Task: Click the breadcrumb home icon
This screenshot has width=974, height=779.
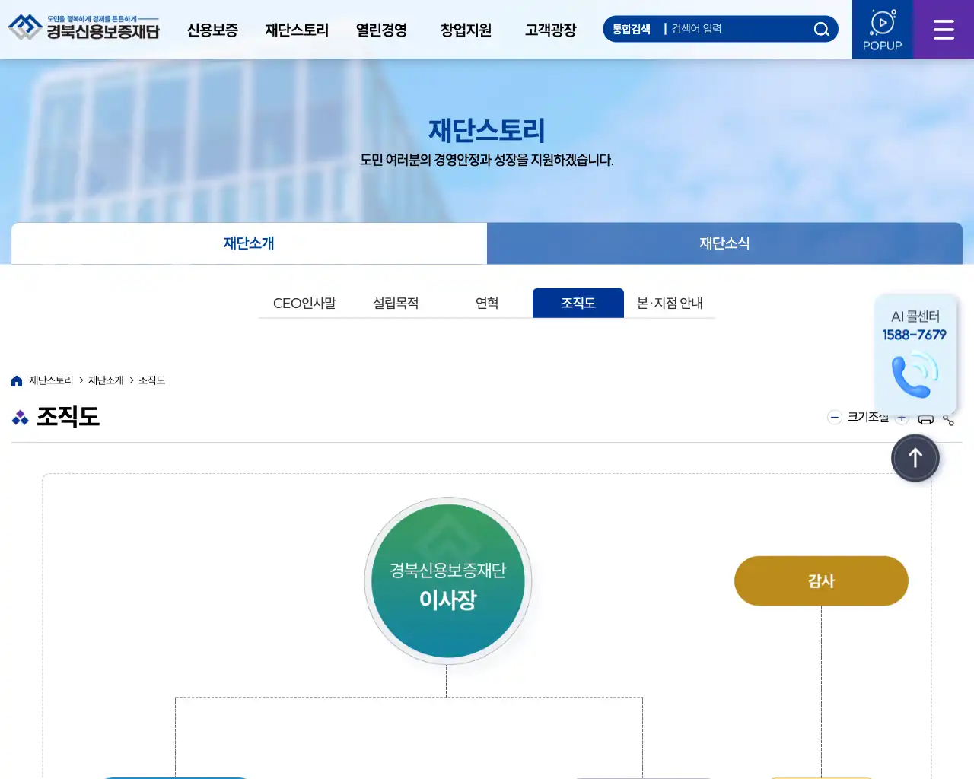Action: click(17, 380)
